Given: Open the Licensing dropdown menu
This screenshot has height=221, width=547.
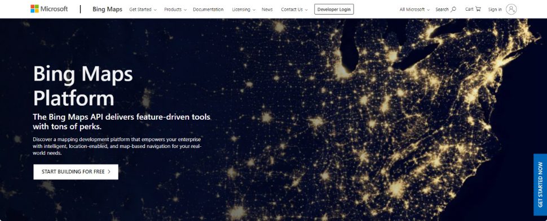Looking at the screenshot, I should [x=244, y=10].
